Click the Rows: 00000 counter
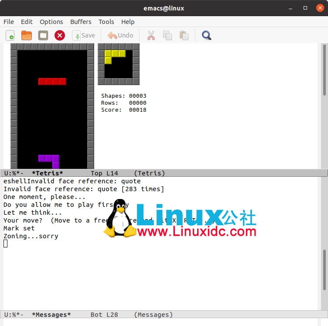This screenshot has height=326, width=328. 123,103
